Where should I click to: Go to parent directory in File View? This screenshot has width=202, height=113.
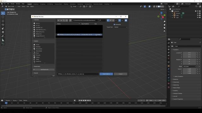pyautogui.click(x=64, y=20)
